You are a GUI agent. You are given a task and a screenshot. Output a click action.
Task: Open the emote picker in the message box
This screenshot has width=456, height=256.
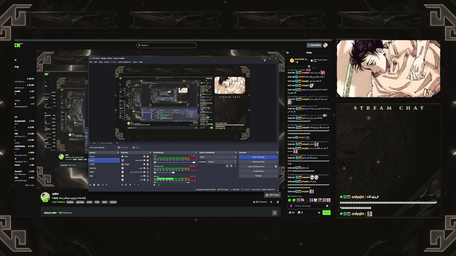tap(327, 206)
